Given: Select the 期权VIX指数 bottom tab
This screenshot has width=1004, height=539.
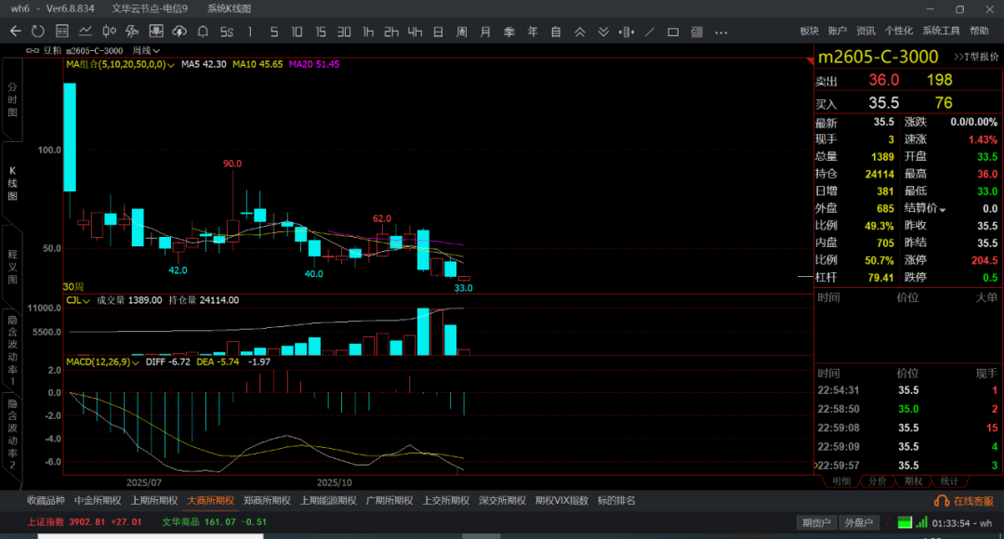Looking at the screenshot, I should (x=561, y=501).
